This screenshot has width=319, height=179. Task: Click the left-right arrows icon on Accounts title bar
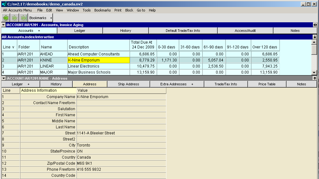[x=315, y=25]
